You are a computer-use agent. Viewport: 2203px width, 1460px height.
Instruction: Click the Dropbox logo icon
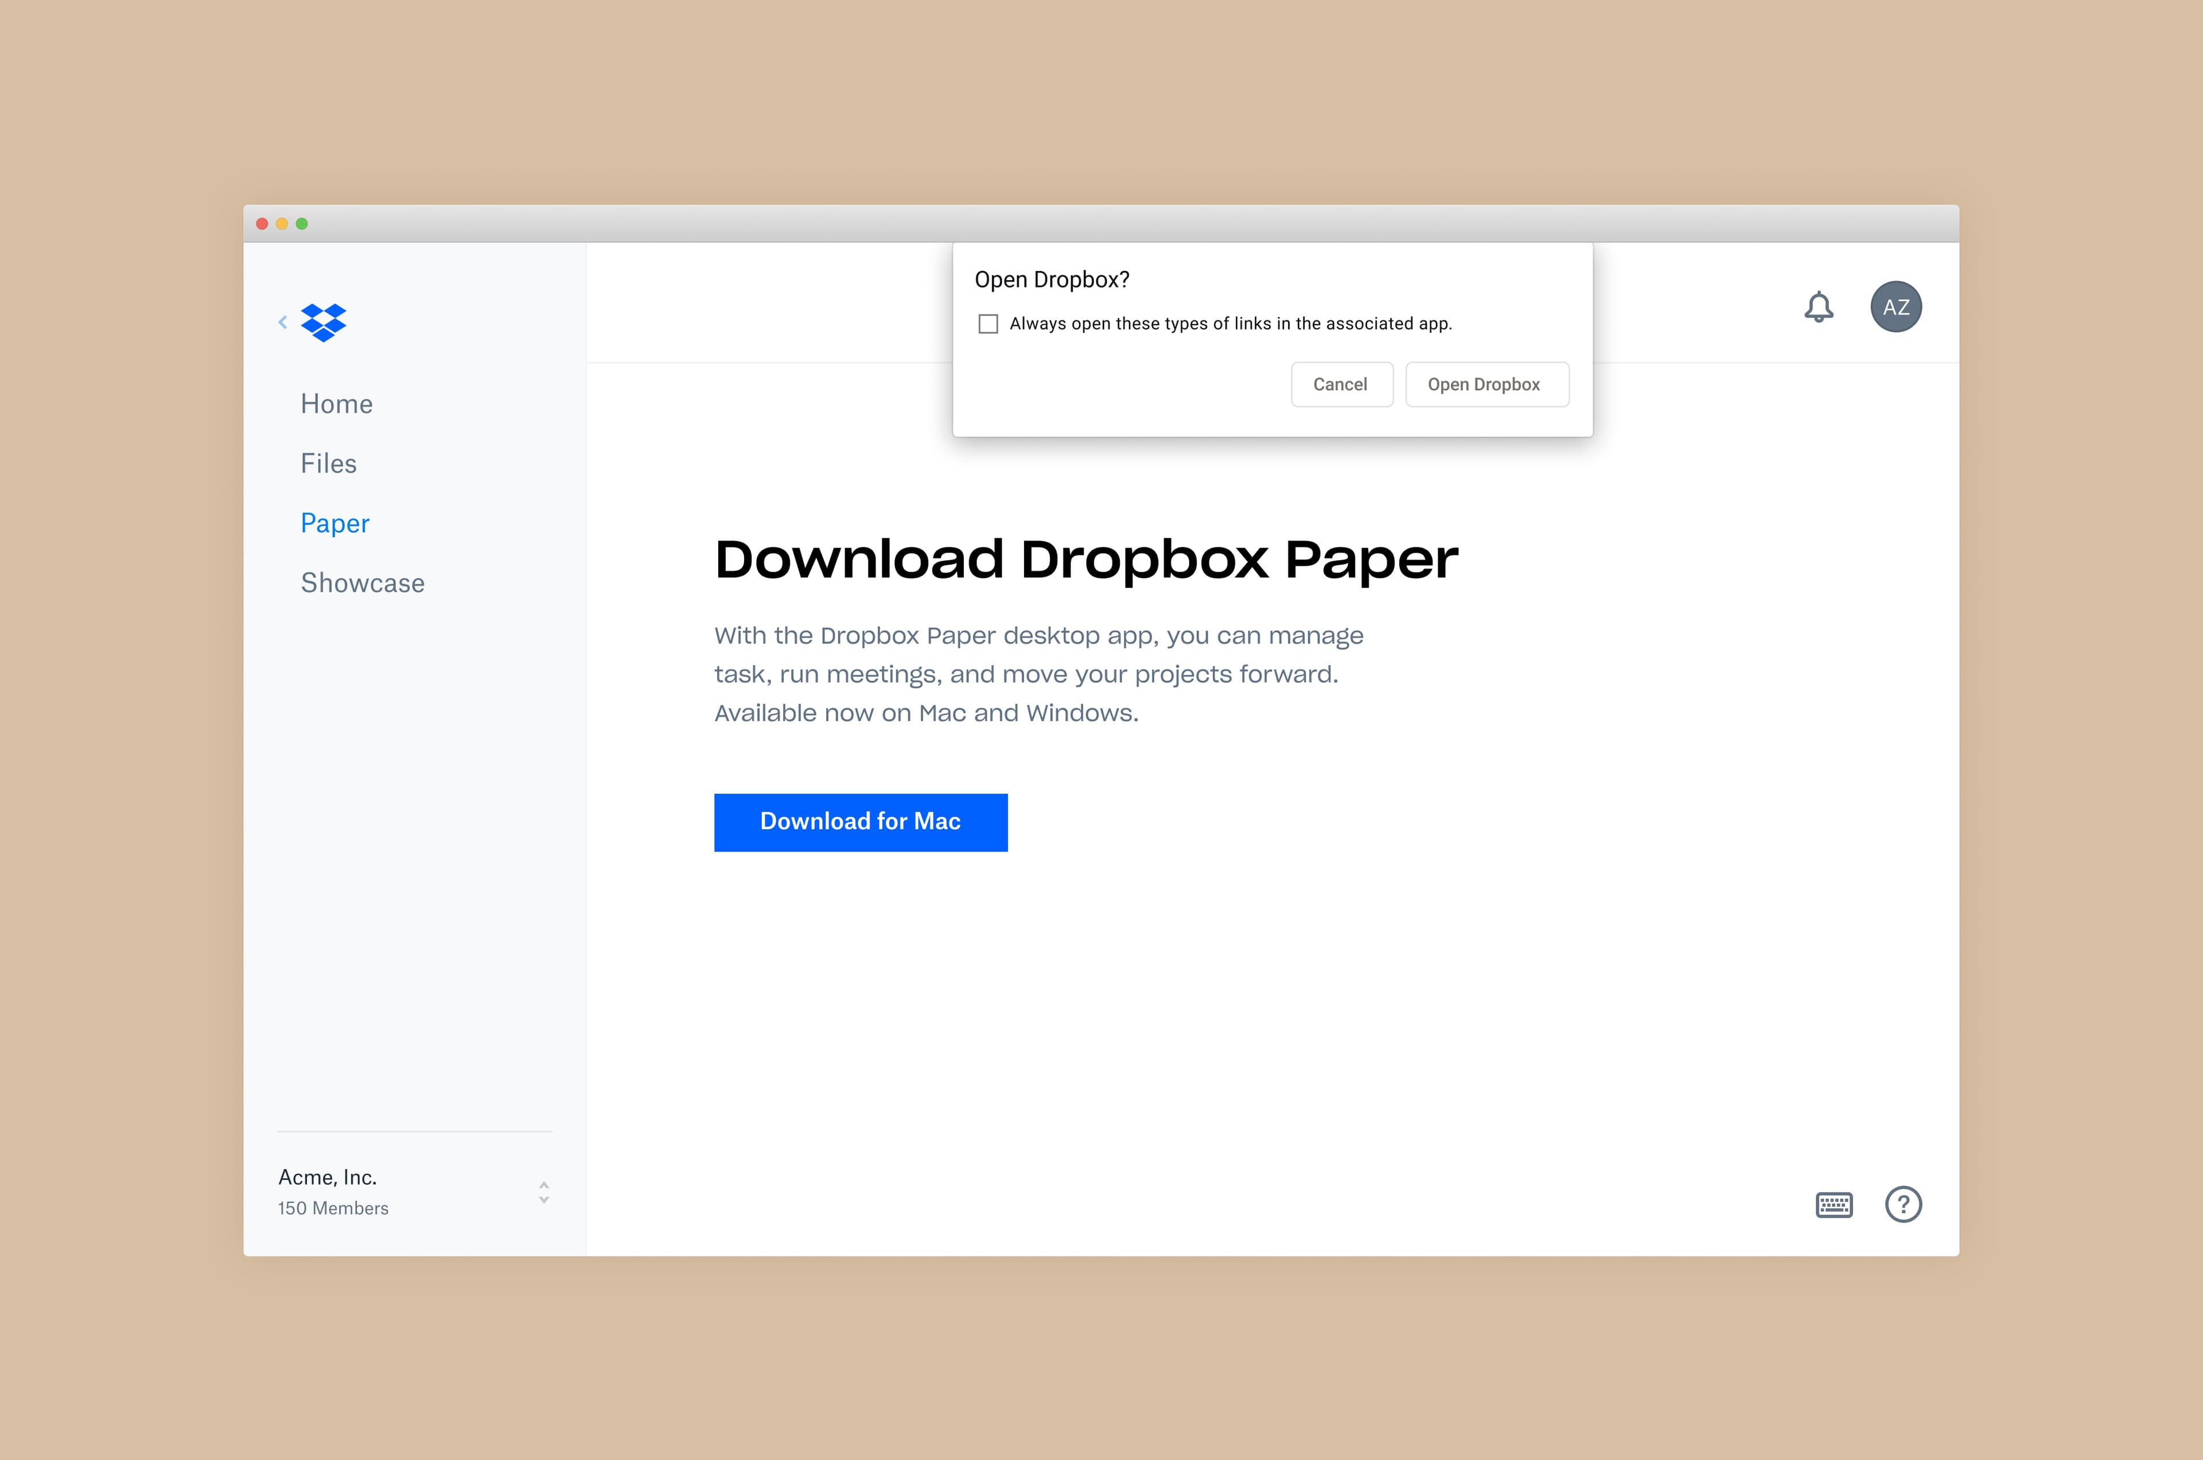[323, 322]
